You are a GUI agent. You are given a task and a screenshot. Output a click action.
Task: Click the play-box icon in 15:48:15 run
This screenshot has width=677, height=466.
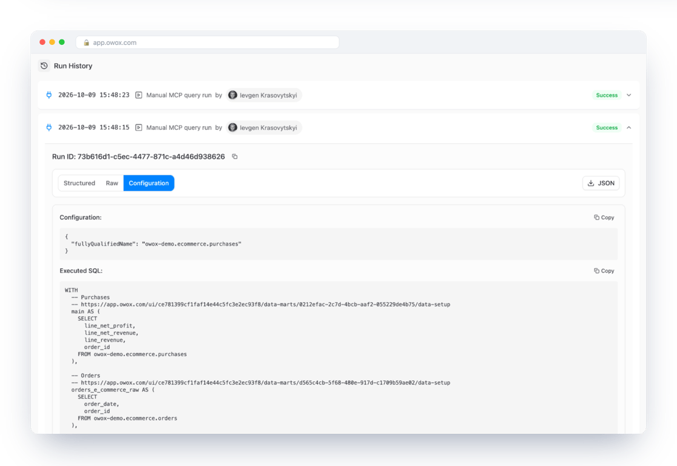coord(138,127)
